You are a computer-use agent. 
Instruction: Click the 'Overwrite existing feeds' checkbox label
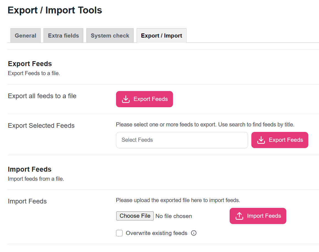156,233
